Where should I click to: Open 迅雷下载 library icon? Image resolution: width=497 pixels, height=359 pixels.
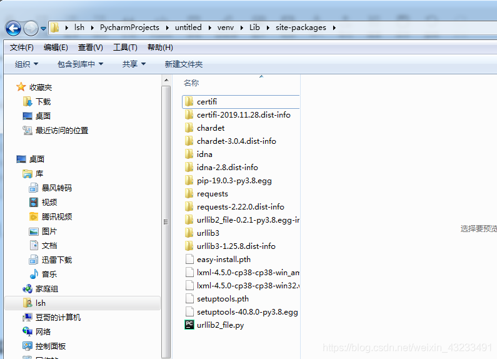(x=34, y=260)
